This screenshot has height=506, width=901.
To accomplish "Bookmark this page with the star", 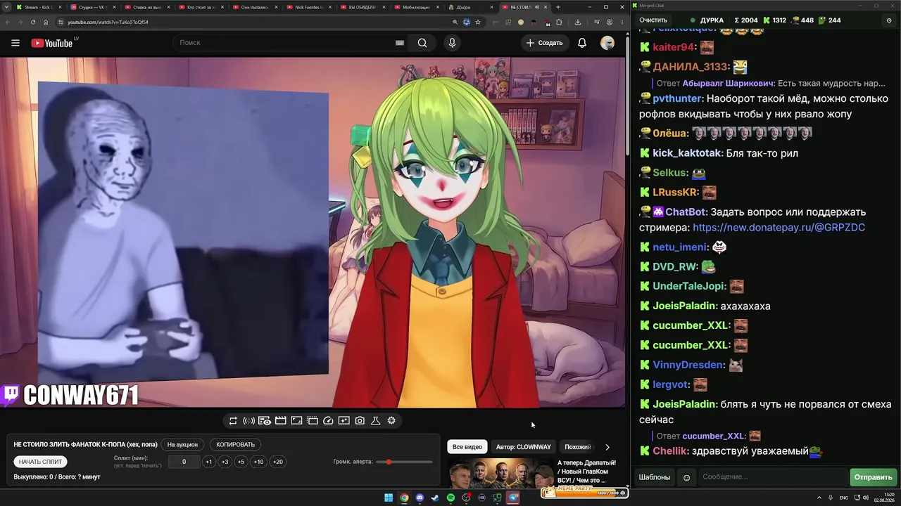I will point(478,22).
